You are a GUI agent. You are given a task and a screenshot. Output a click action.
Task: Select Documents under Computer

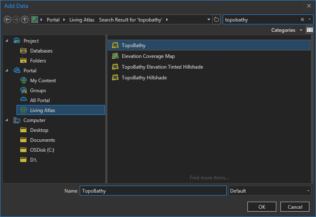point(43,140)
